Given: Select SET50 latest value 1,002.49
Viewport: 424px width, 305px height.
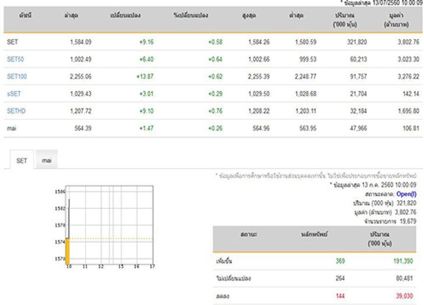Looking at the screenshot, I should (80, 59).
